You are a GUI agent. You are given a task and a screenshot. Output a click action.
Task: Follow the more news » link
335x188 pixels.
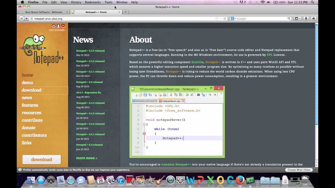[87, 158]
